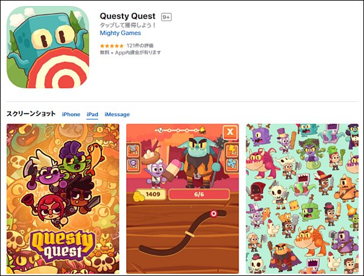364x276 pixels.
Task: Click the five-star rating stars
Action: coord(112,46)
